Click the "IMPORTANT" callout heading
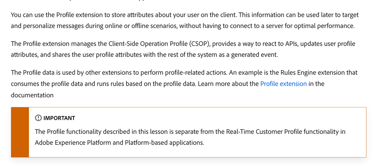The height and width of the screenshot is (168, 375). tap(59, 118)
